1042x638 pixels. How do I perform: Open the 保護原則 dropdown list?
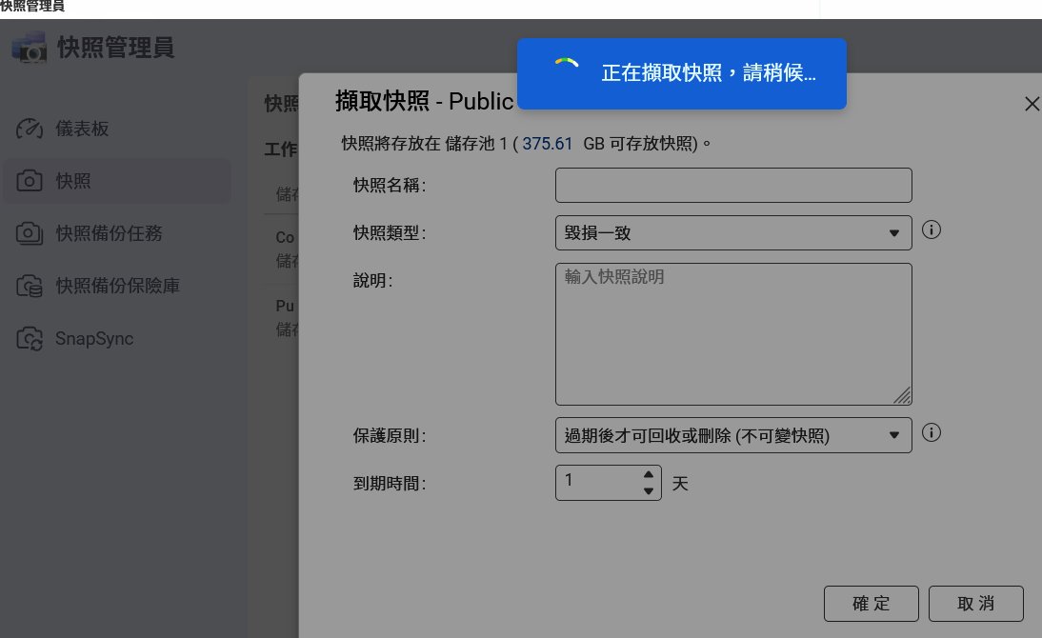[x=732, y=435]
